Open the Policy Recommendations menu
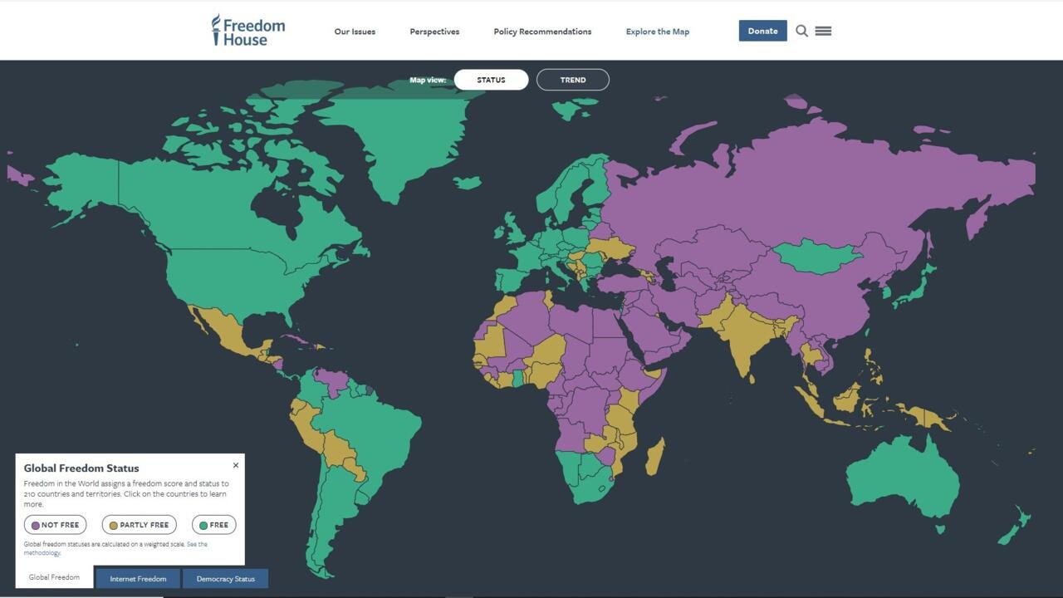1063x598 pixels. (x=542, y=32)
